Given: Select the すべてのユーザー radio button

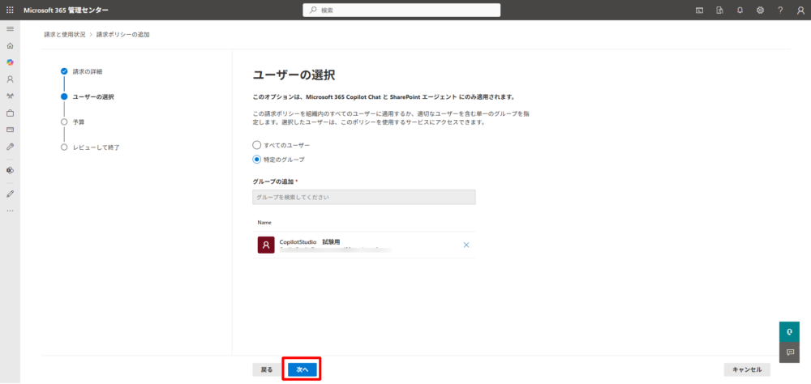Looking at the screenshot, I should (x=257, y=144).
